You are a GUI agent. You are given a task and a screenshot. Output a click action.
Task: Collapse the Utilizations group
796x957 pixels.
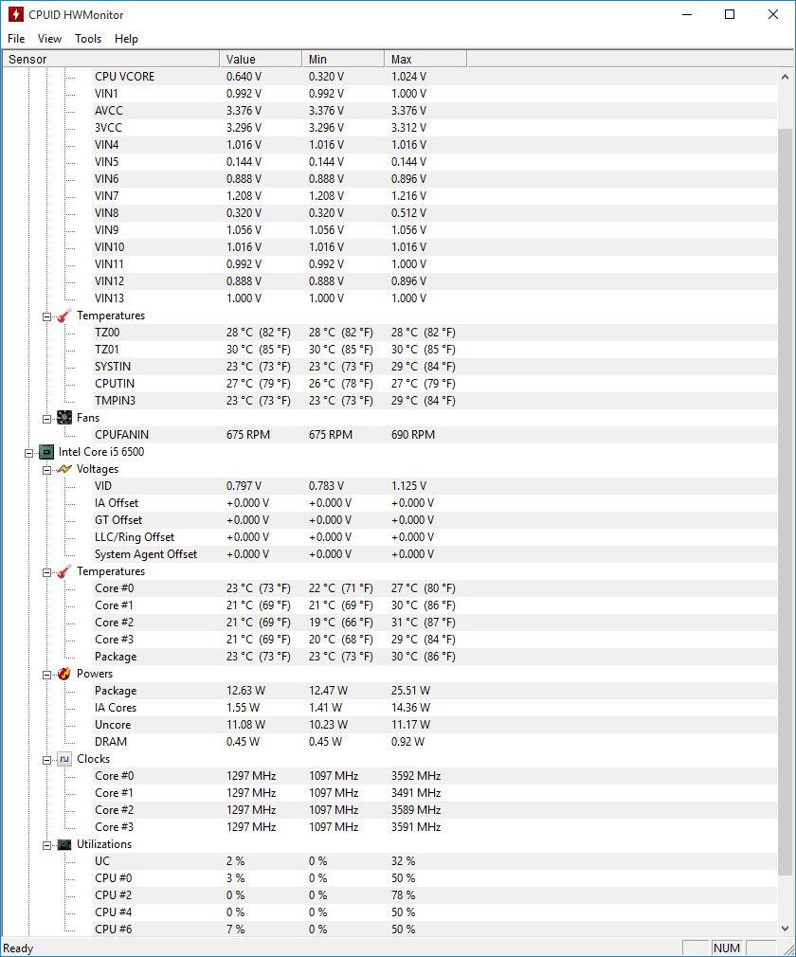click(46, 845)
